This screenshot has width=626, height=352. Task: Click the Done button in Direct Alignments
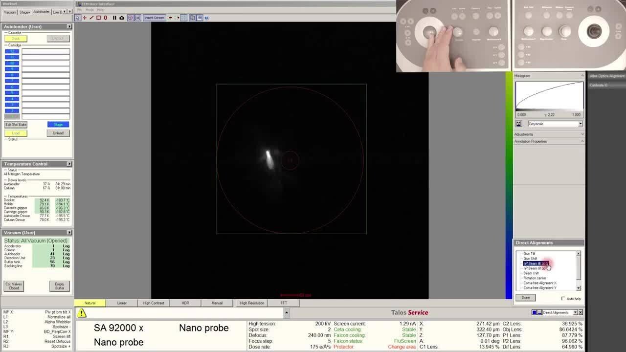pyautogui.click(x=526, y=298)
